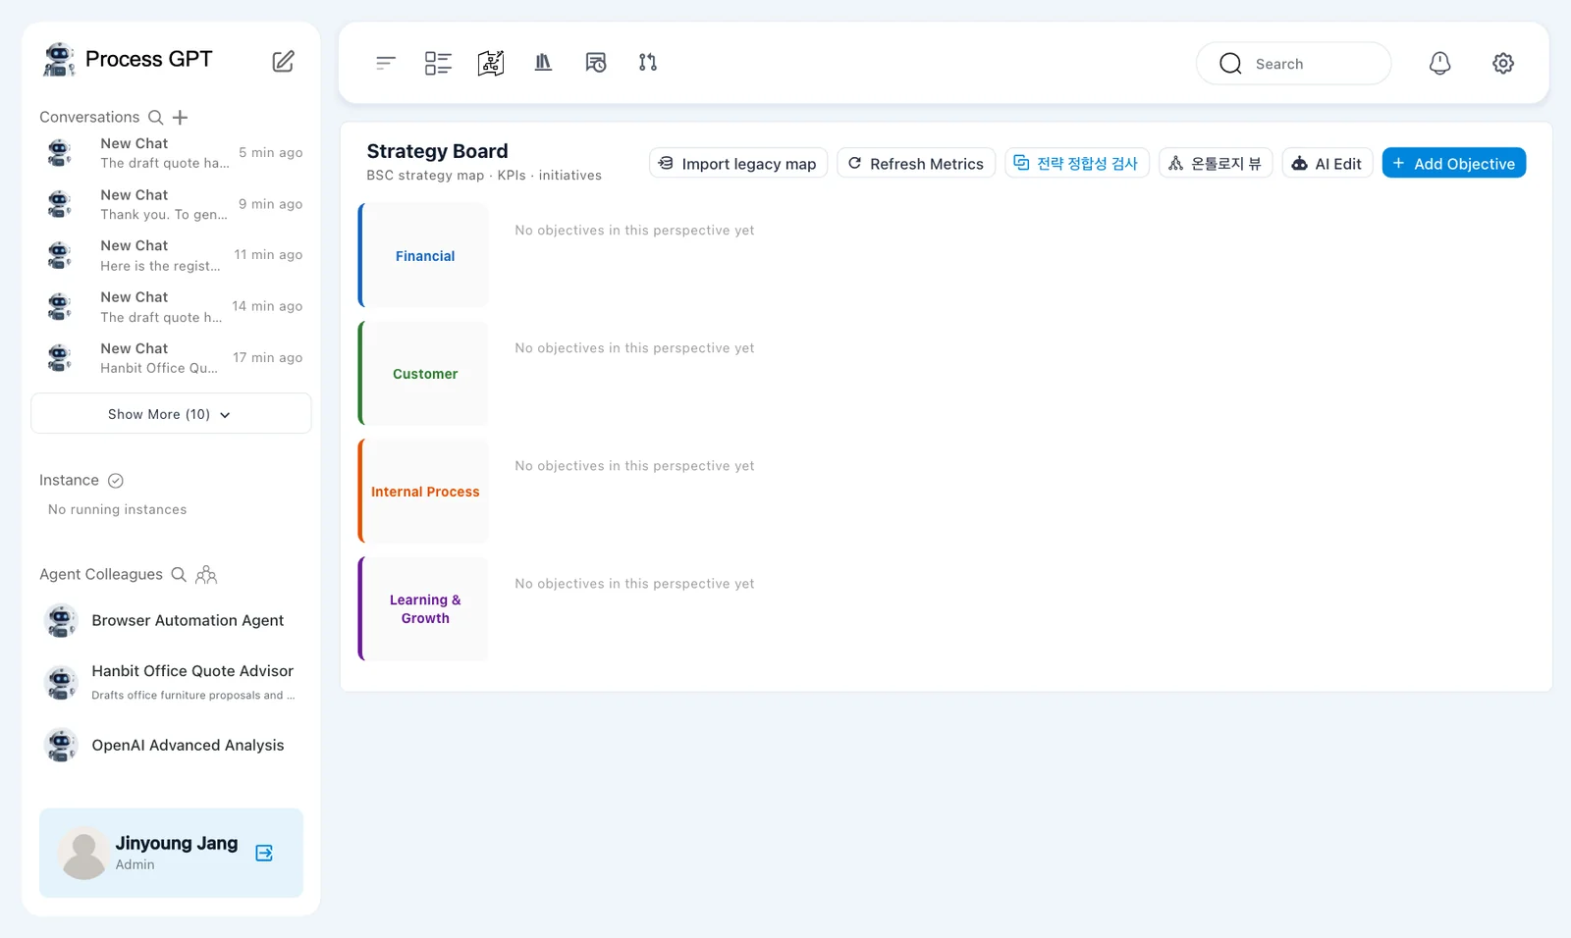Search conversations with the magnifier icon
Viewport: 1571px width, 938px height.
click(155, 117)
